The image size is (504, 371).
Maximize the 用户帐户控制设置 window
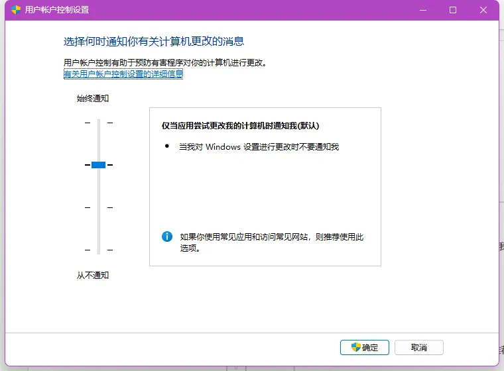453,10
